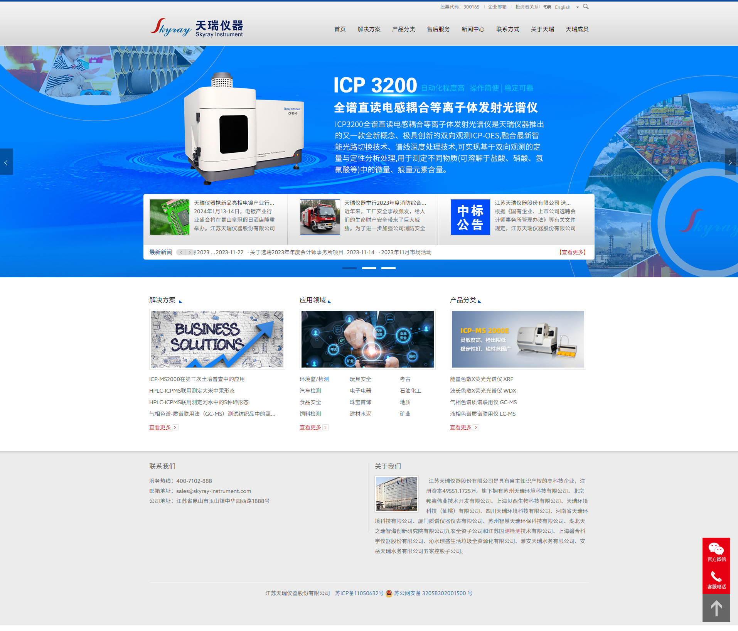Click the news ticker next arrow
This screenshot has height=631, width=738.
tap(190, 252)
